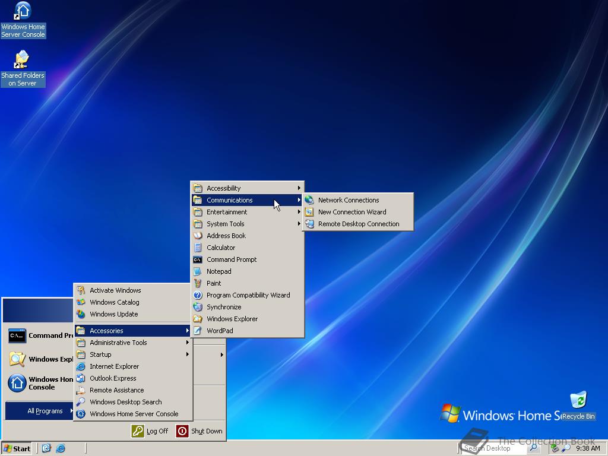Click the Log Off button

(x=150, y=431)
